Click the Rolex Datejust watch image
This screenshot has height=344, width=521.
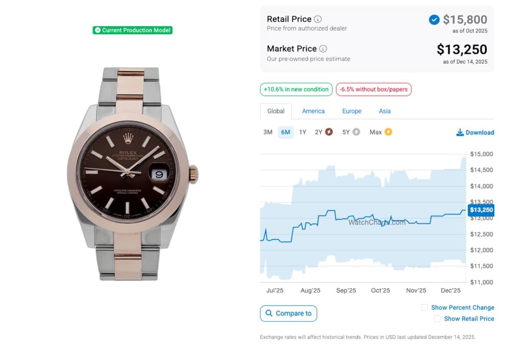tap(128, 174)
